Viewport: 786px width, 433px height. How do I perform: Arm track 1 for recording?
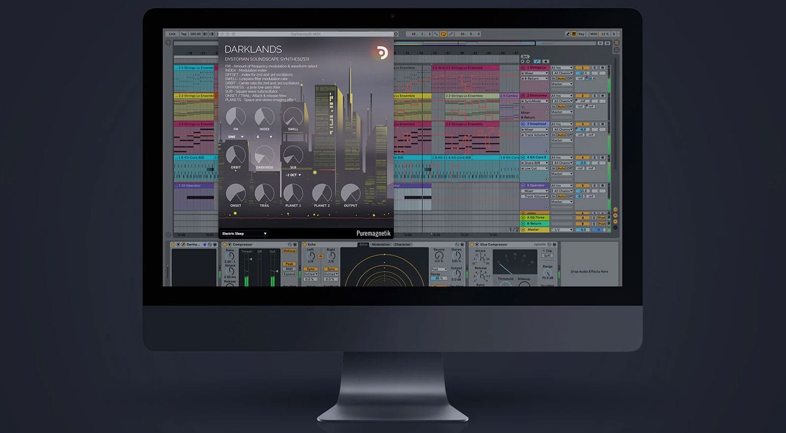tap(602, 68)
